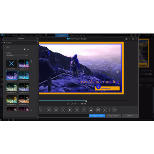
Task: Click the Stärke strength slider handle
Action: coord(25,49)
